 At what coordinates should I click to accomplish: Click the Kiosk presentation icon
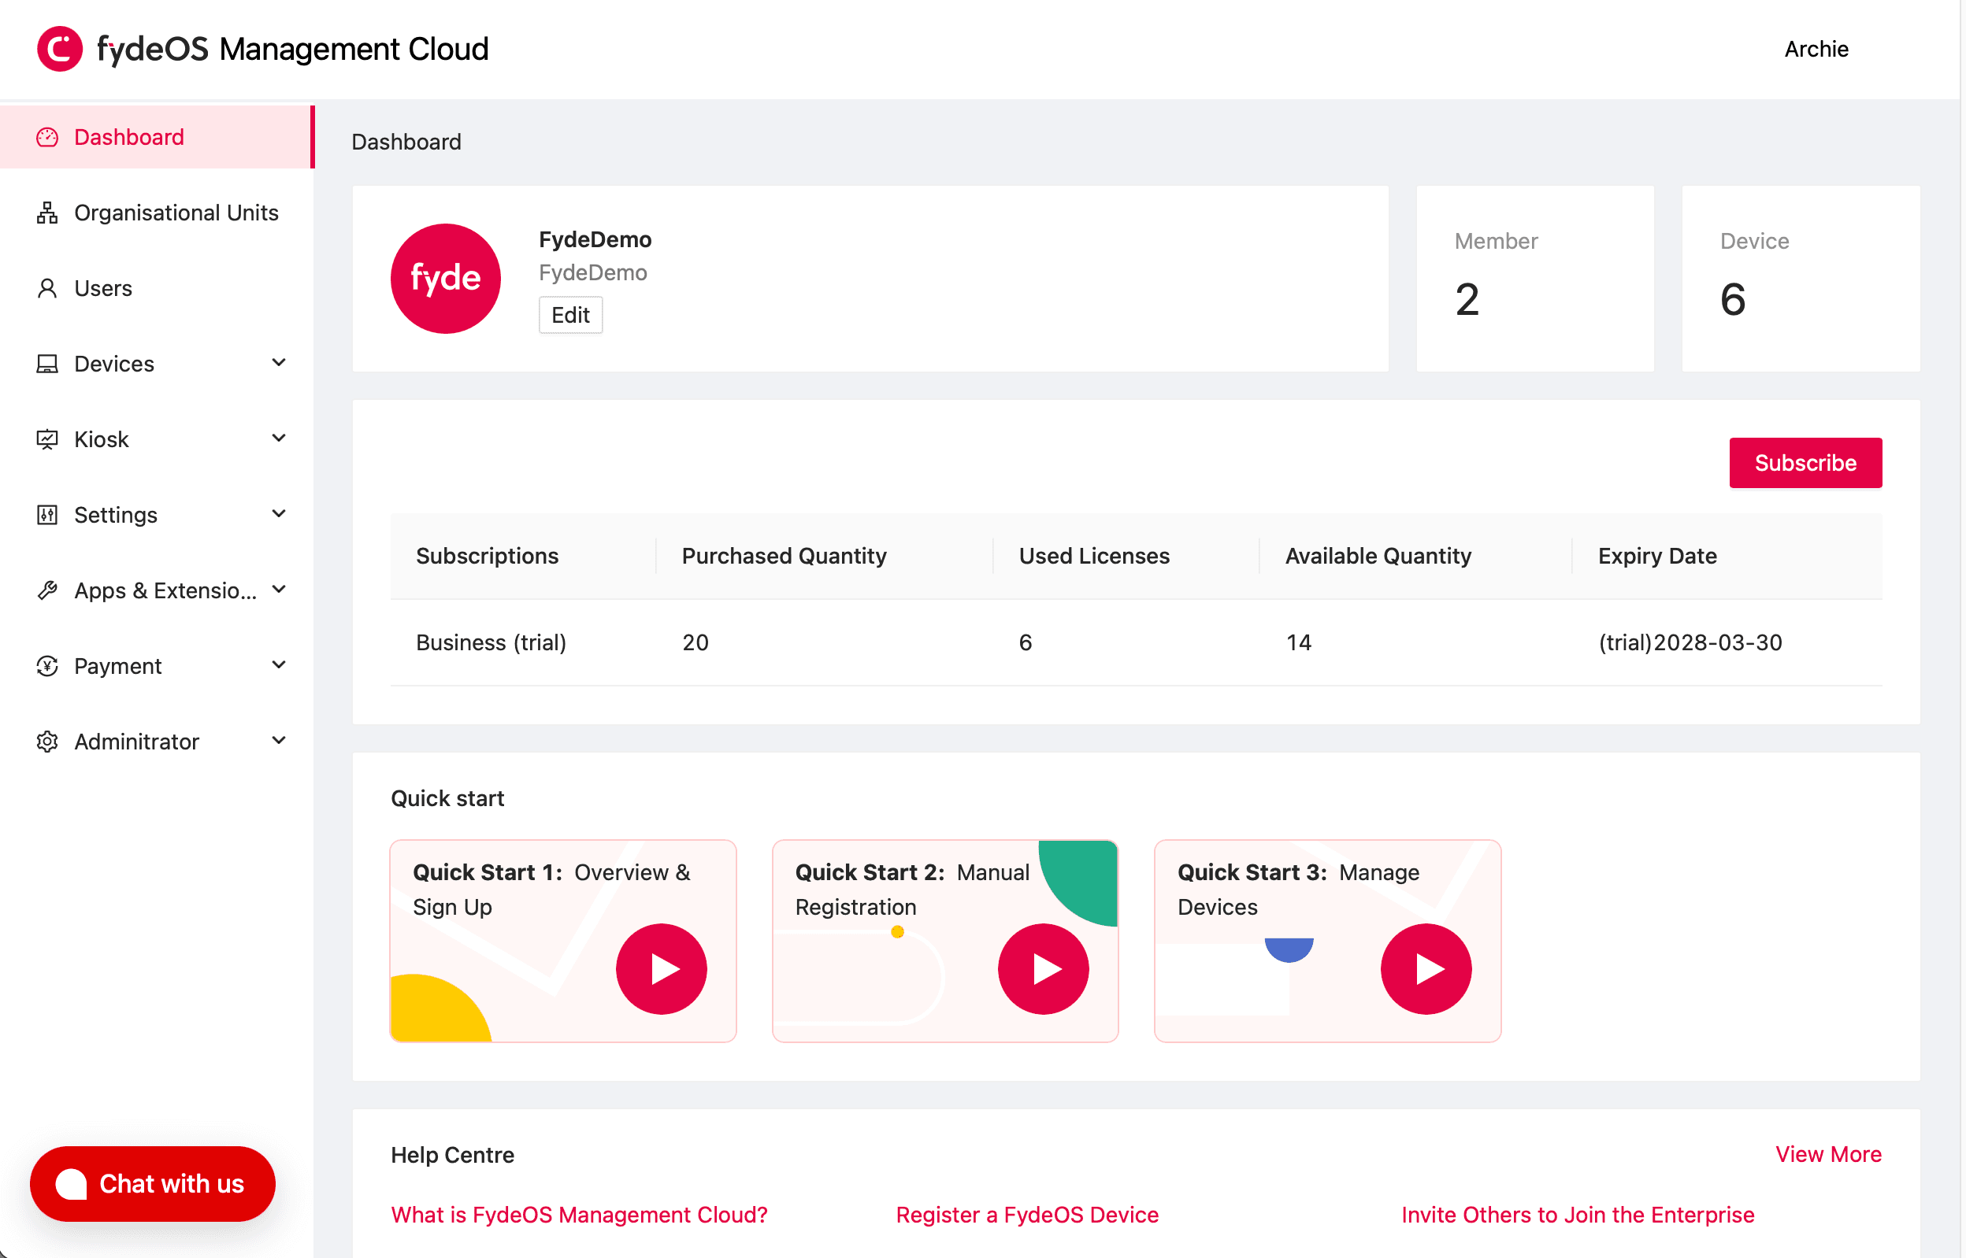click(47, 439)
